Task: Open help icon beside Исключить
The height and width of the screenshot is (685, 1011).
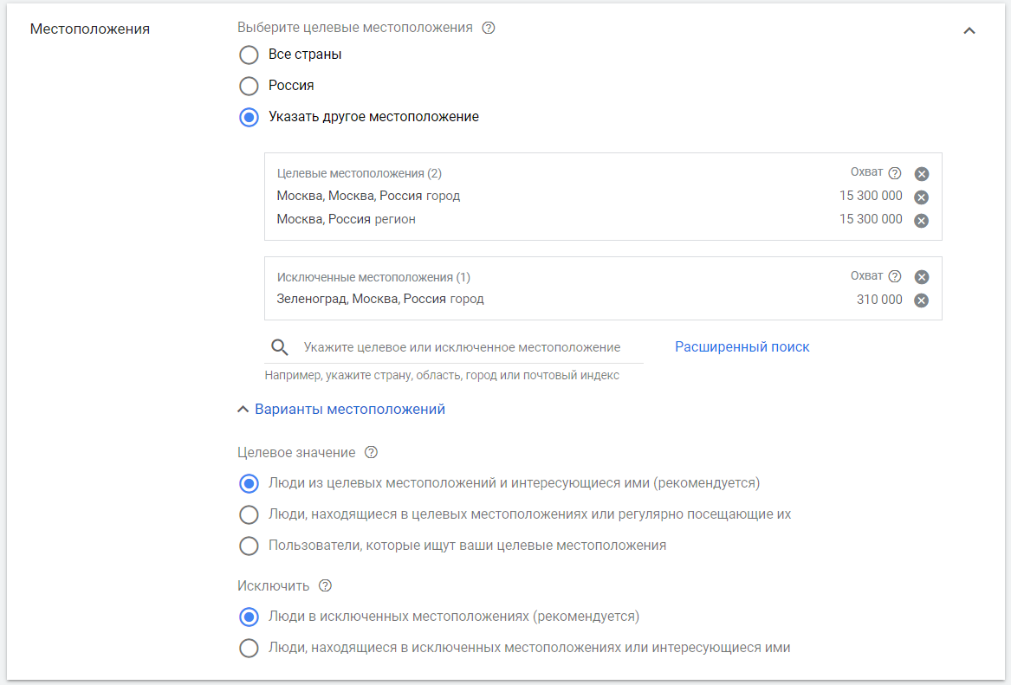Action: [x=325, y=585]
